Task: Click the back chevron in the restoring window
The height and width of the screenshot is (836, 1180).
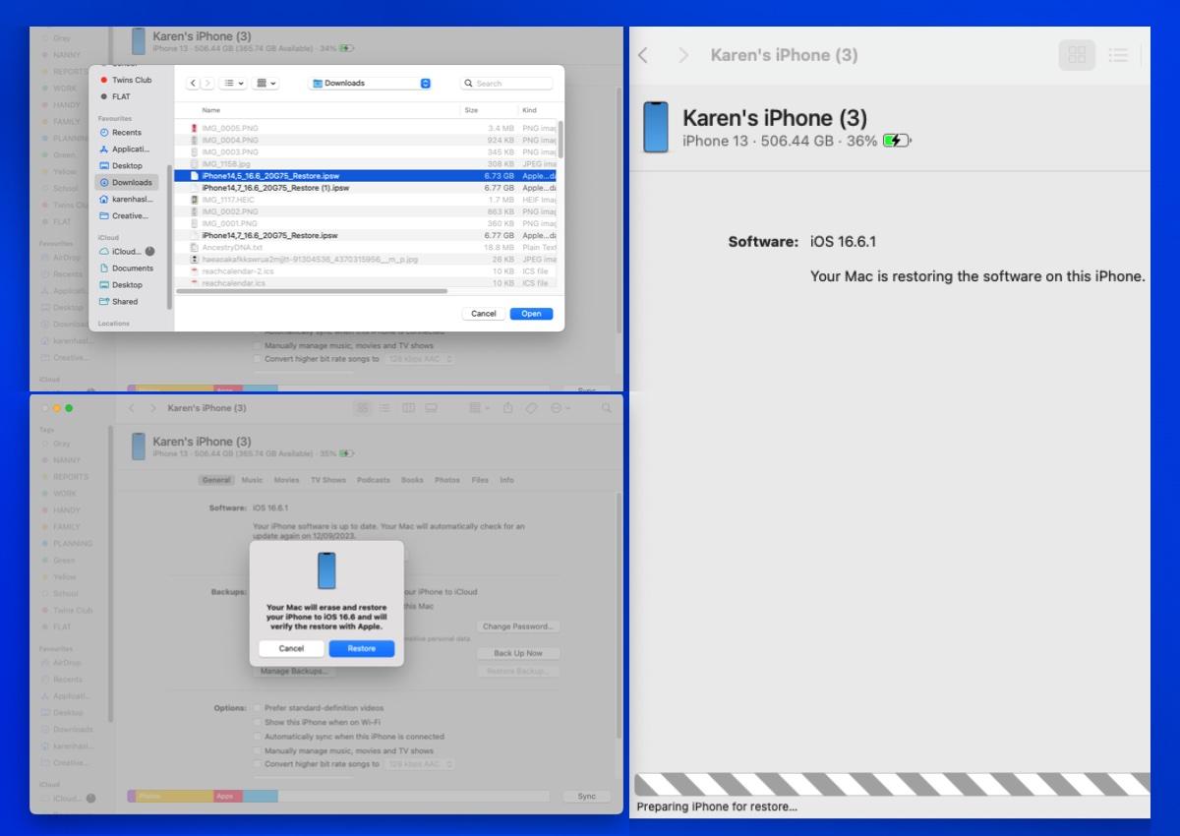Action: coord(643,55)
